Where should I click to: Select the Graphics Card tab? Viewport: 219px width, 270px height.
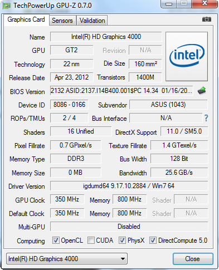[x=26, y=19]
